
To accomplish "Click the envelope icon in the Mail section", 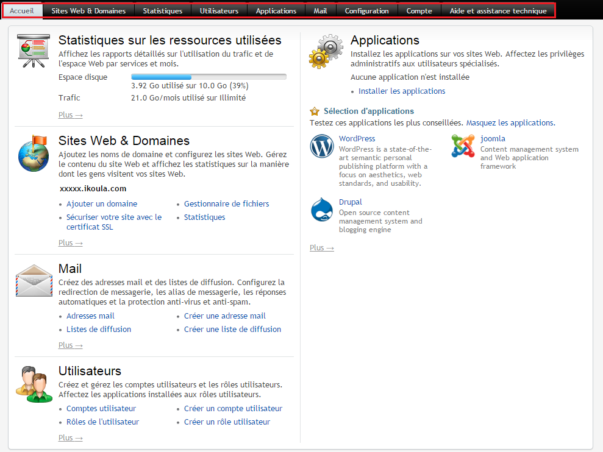I will pos(34,281).
